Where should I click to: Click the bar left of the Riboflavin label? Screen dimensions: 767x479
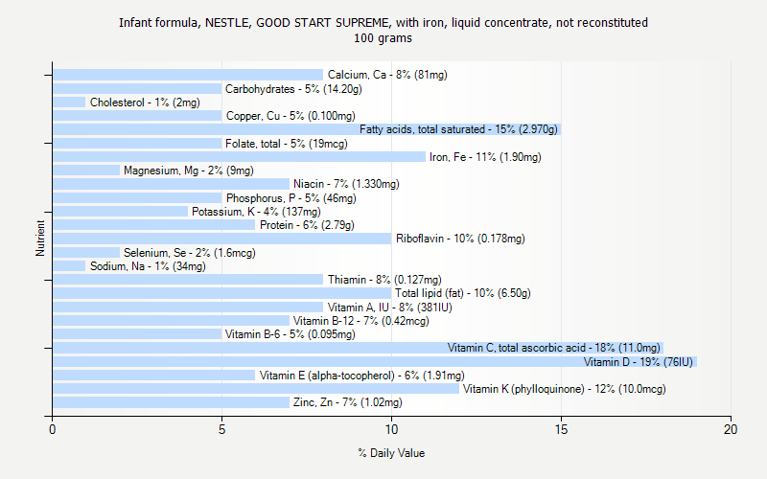pyautogui.click(x=222, y=239)
